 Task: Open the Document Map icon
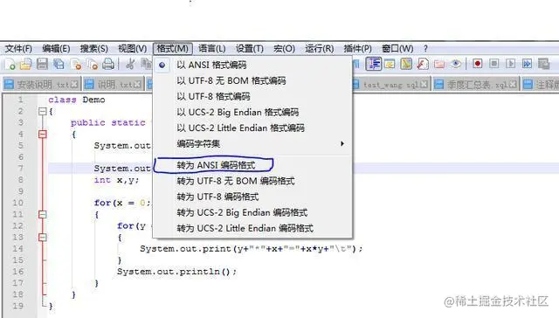406,64
